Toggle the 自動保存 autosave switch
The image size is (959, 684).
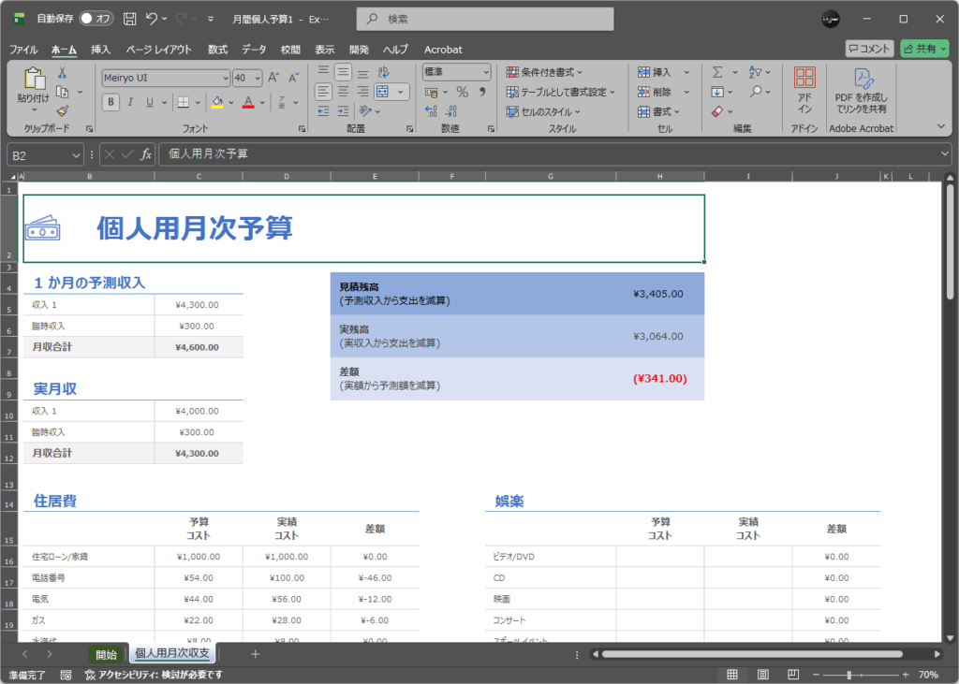[x=96, y=19]
